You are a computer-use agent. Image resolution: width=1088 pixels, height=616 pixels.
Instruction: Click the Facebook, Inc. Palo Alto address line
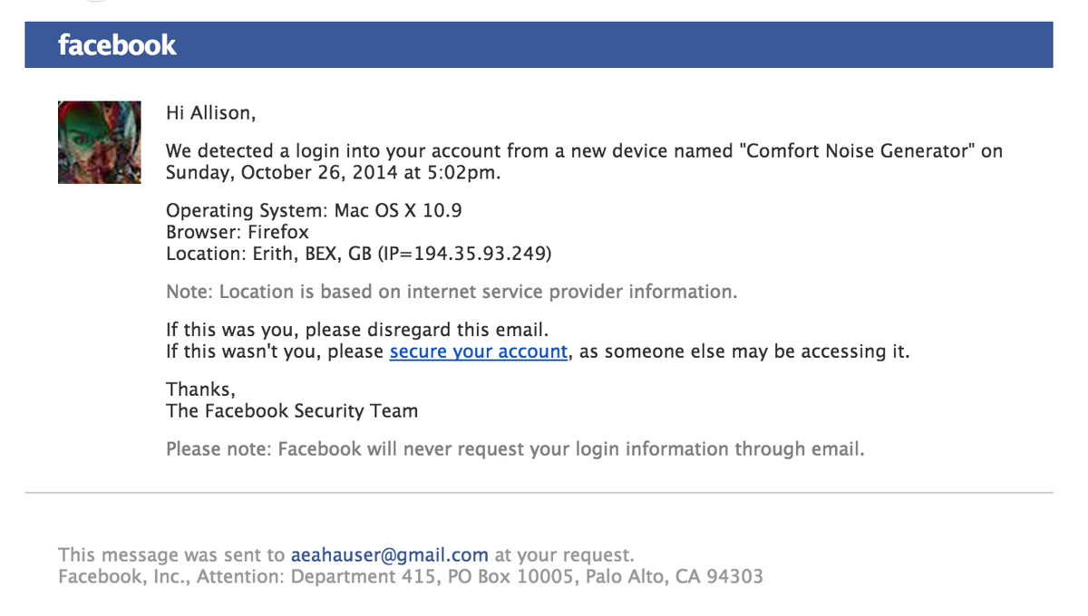(411, 576)
